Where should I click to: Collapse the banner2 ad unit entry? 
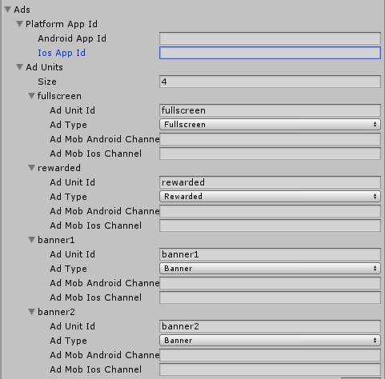pyautogui.click(x=31, y=312)
